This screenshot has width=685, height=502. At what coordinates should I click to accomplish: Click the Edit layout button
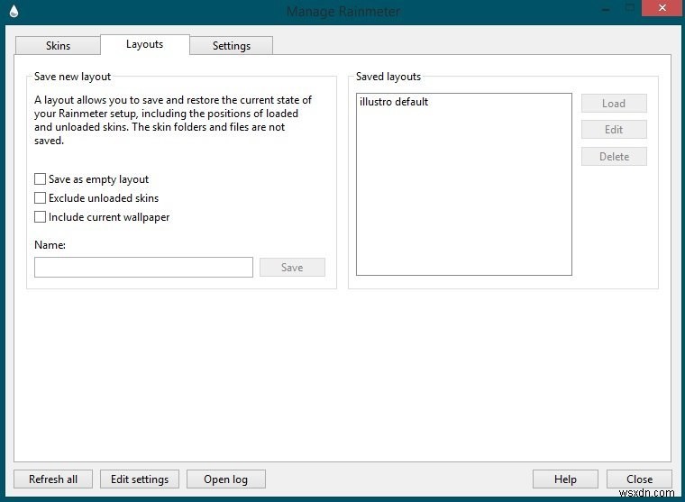coord(614,129)
